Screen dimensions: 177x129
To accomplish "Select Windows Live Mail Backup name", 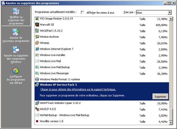I will pos(55,67).
